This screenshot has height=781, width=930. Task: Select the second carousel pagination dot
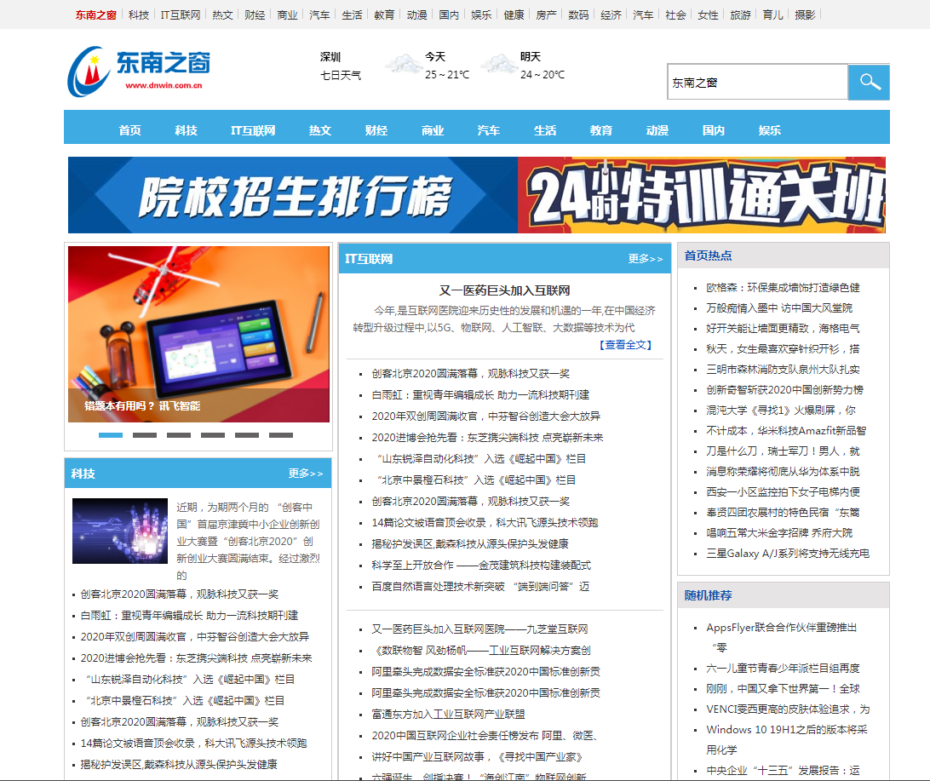click(145, 435)
